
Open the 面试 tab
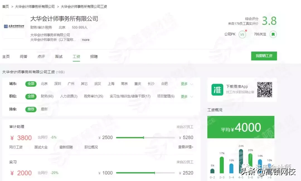tap(59, 57)
